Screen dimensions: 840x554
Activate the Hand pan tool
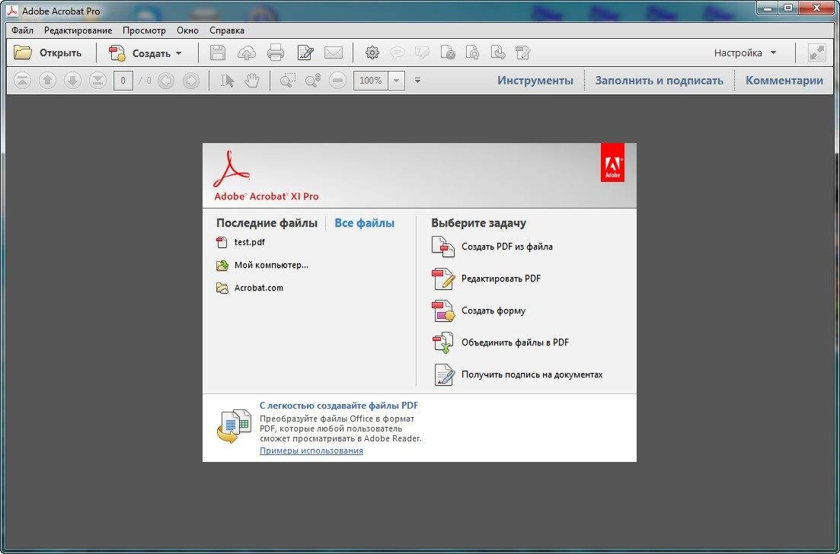click(x=252, y=81)
